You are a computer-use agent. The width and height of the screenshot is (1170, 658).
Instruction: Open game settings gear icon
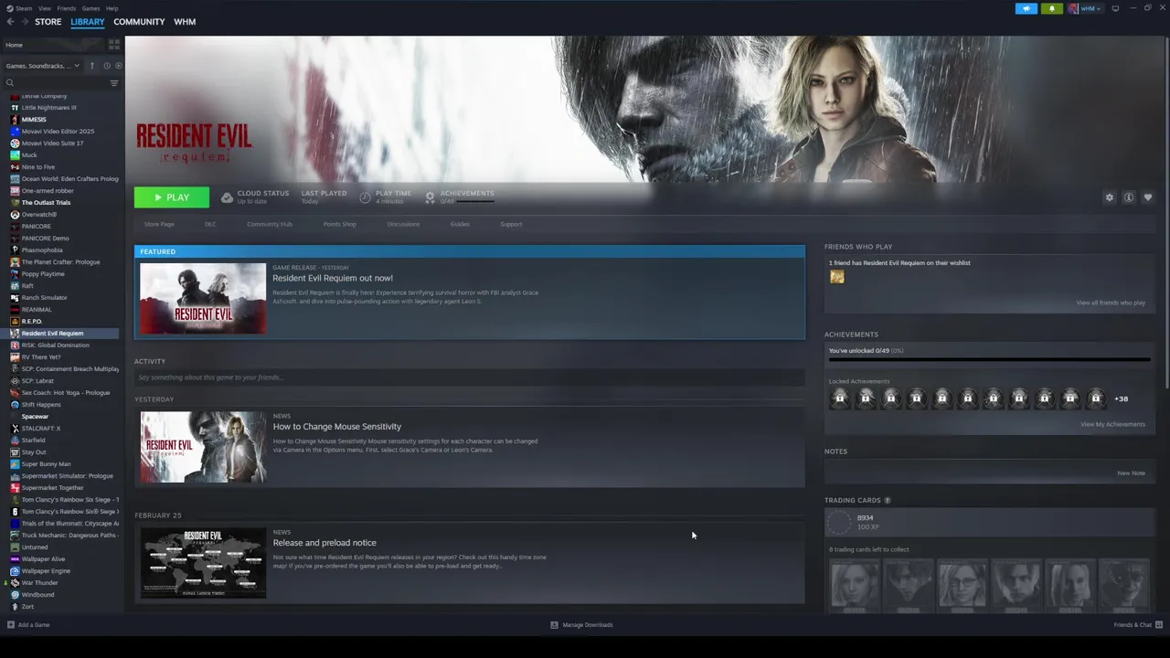(1110, 197)
